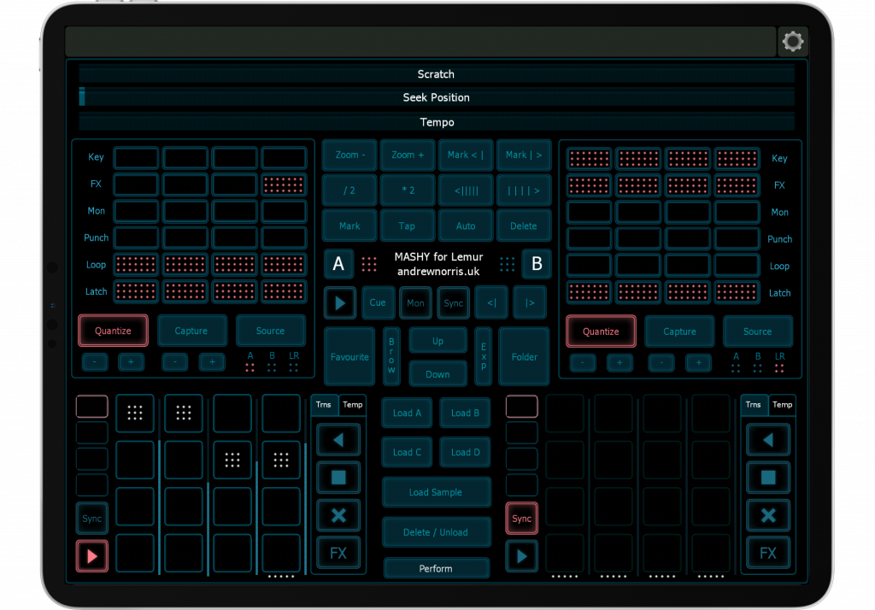Hit the stop square in the left transport
The height and width of the screenshot is (610, 875).
click(x=338, y=478)
